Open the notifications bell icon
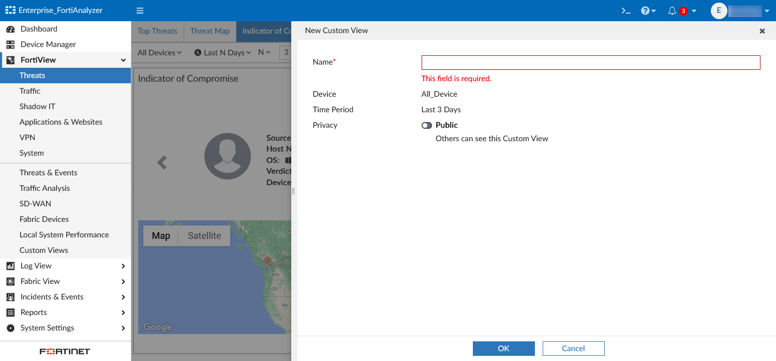Image resolution: width=776 pixels, height=361 pixels. 672,10
